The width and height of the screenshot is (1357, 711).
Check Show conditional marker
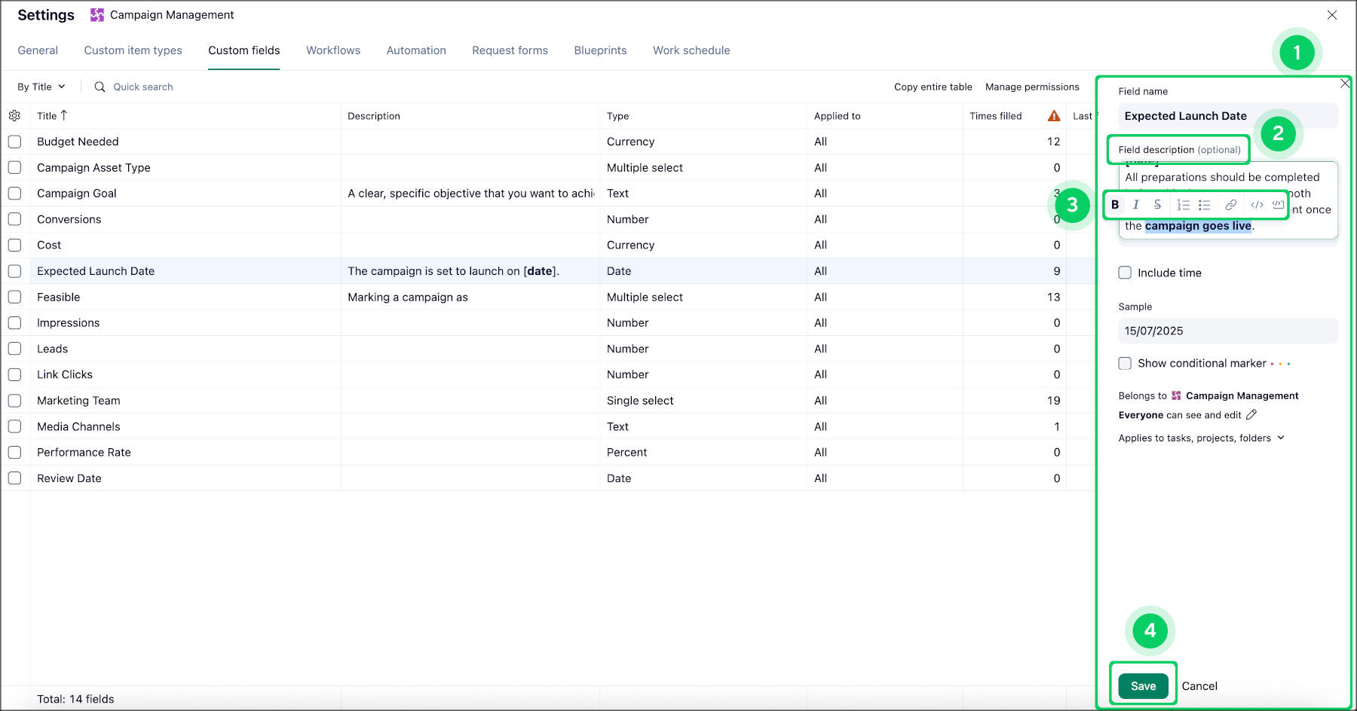(1125, 363)
